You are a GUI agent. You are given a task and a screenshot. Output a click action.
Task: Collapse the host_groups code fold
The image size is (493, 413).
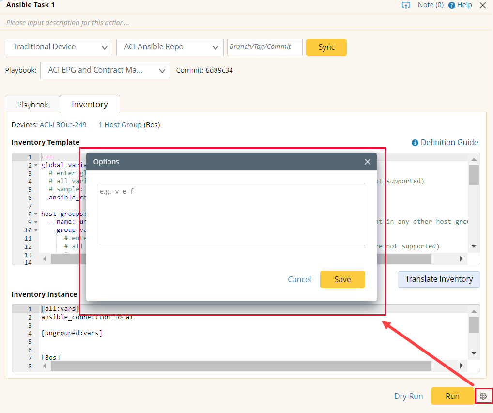coord(35,213)
